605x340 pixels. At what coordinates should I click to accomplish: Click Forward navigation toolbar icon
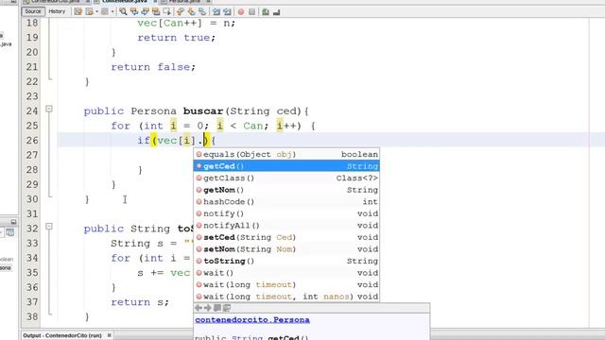click(105, 12)
